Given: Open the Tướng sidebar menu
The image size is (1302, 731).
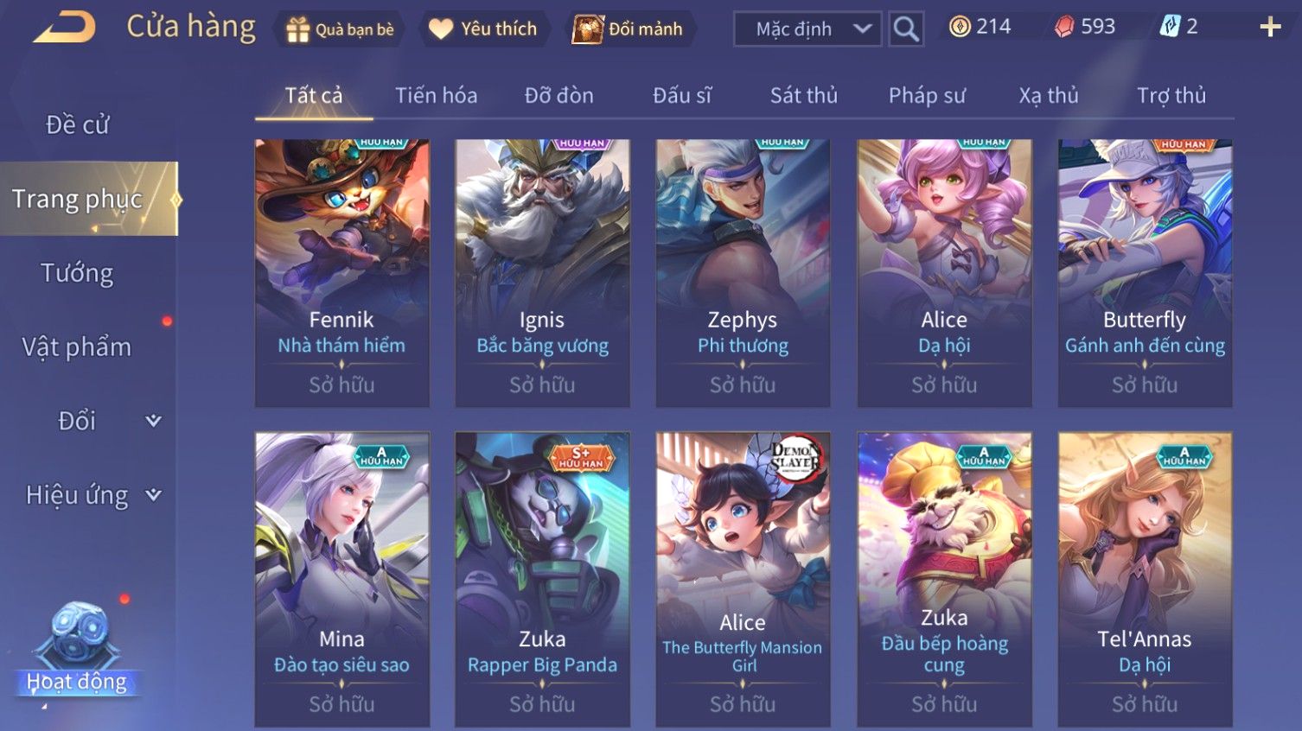Looking at the screenshot, I should pyautogui.click(x=77, y=273).
